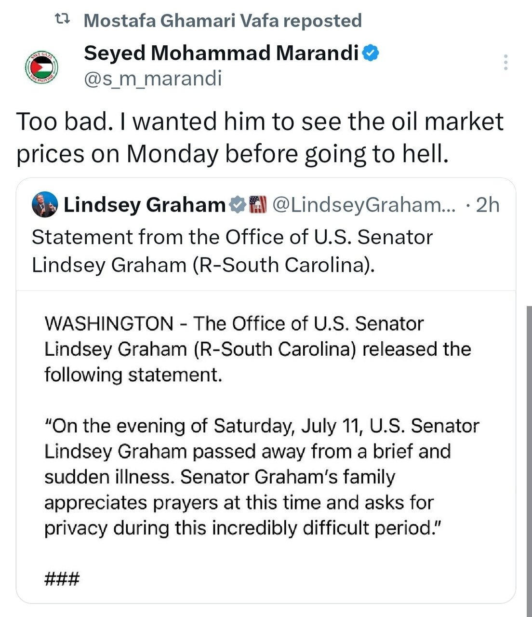The image size is (532, 617).
Task: Open the @s_m_marandi handle
Action: tap(153, 78)
